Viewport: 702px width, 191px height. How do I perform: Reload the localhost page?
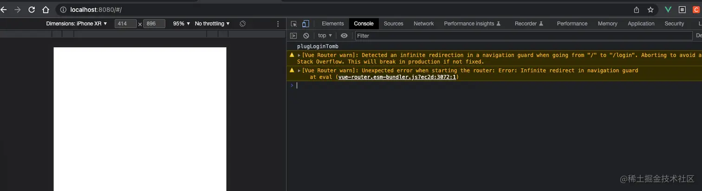32,9
